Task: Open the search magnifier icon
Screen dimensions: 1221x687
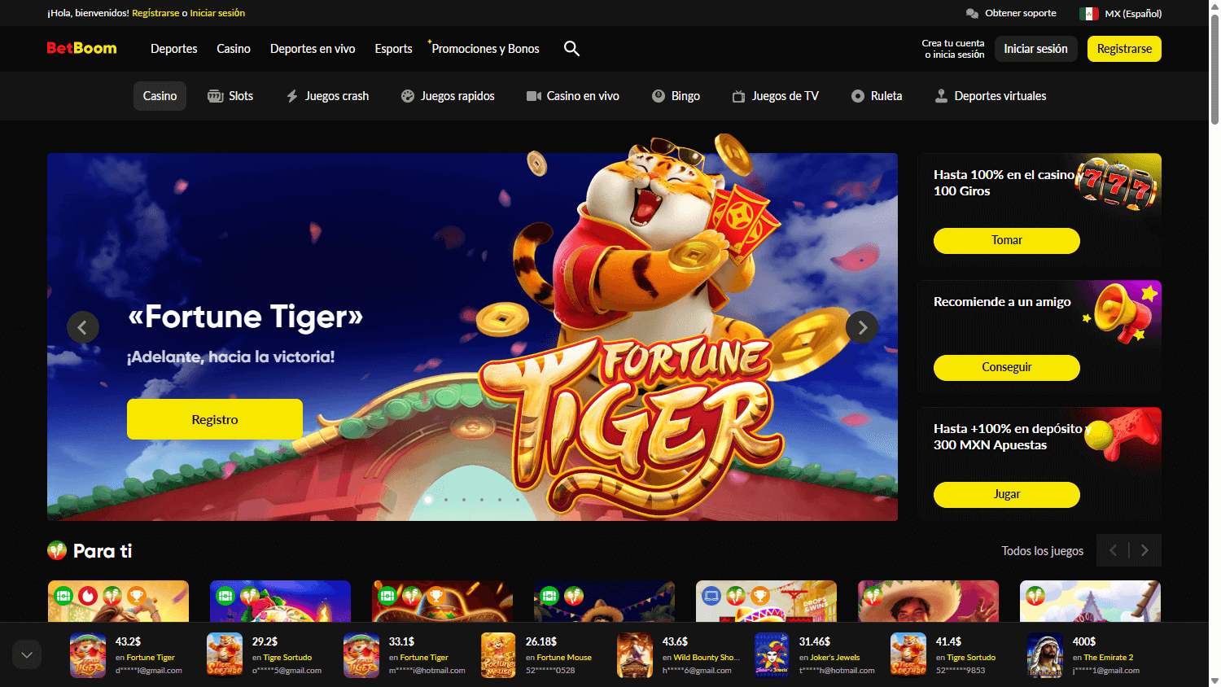Action: coord(571,49)
